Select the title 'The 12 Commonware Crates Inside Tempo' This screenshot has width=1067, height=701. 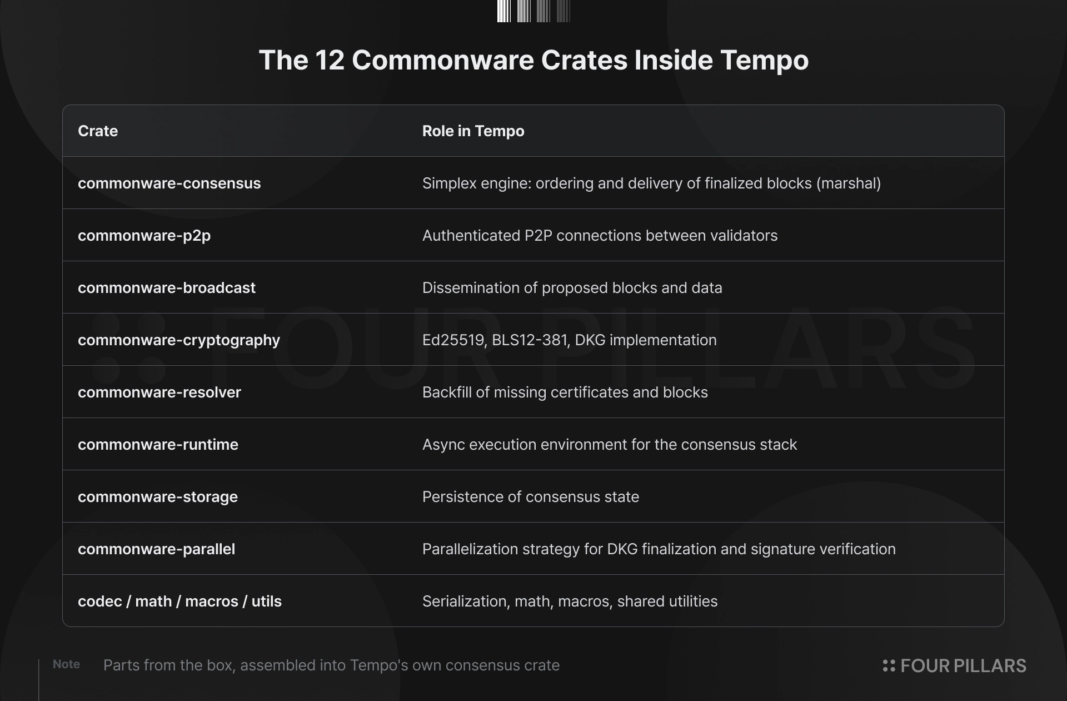[x=533, y=60]
